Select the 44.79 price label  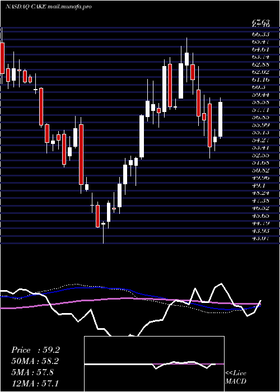coord(261,223)
